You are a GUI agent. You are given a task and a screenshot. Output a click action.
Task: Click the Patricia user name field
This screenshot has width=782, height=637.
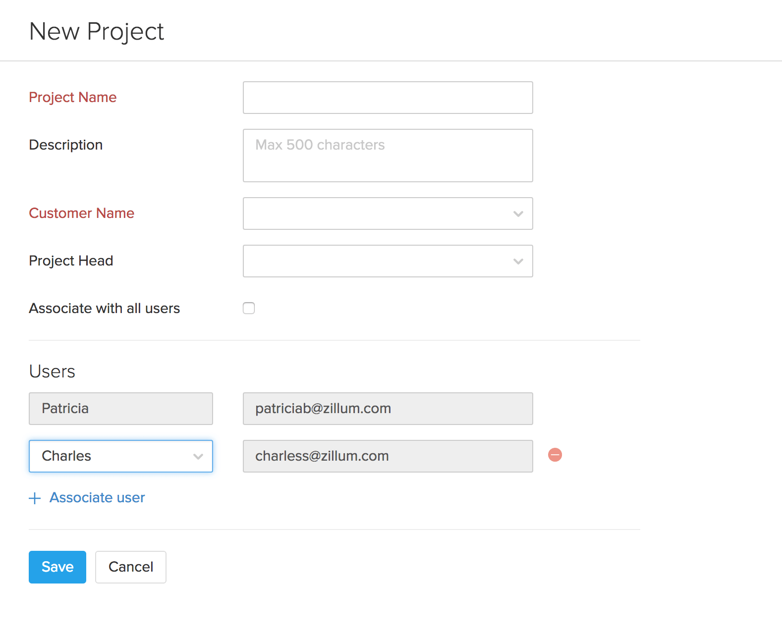121,409
